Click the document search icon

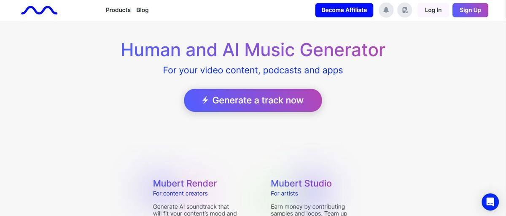point(405,10)
